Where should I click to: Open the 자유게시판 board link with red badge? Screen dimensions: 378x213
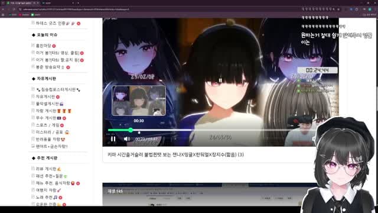(45, 96)
